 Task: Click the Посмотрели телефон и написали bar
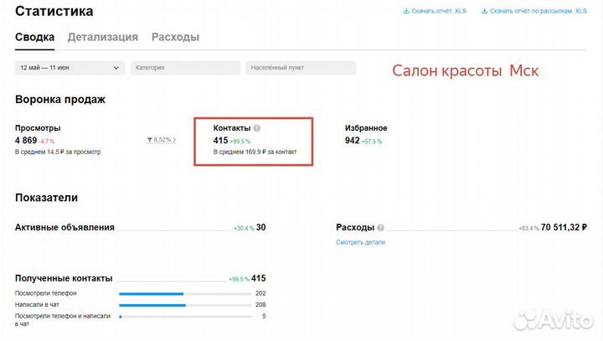point(185,317)
